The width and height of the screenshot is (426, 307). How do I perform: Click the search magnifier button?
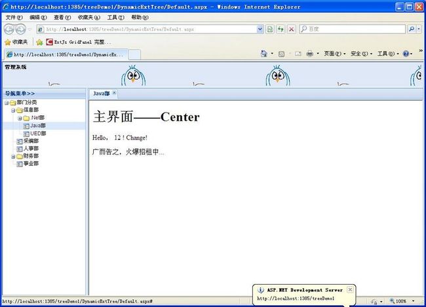click(x=412, y=29)
